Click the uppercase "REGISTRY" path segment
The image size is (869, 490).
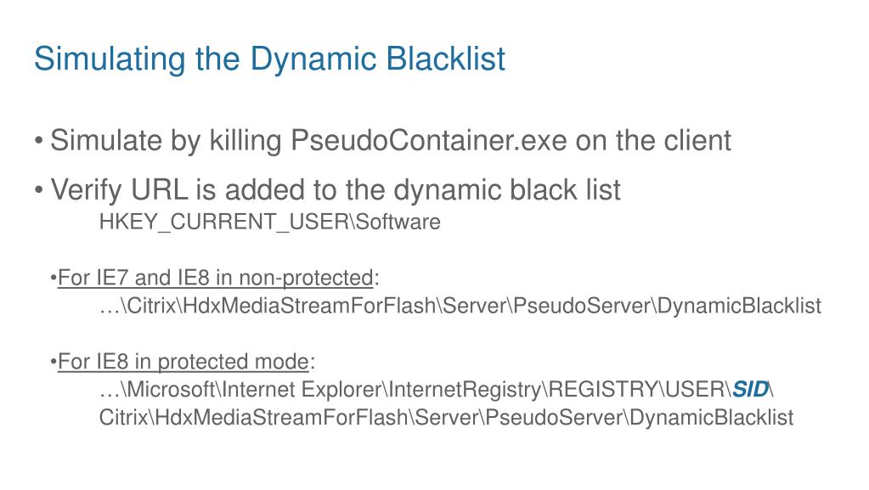[x=602, y=389]
